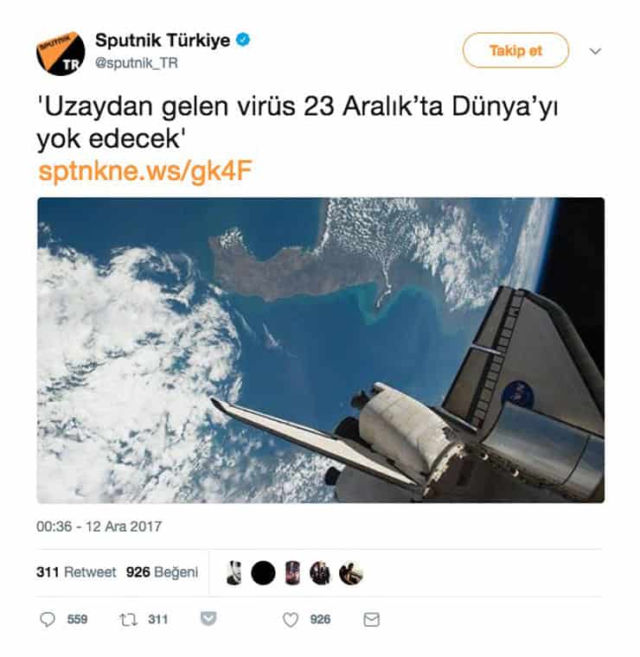
Task: Click the 559 reply count
Action: coord(78,619)
